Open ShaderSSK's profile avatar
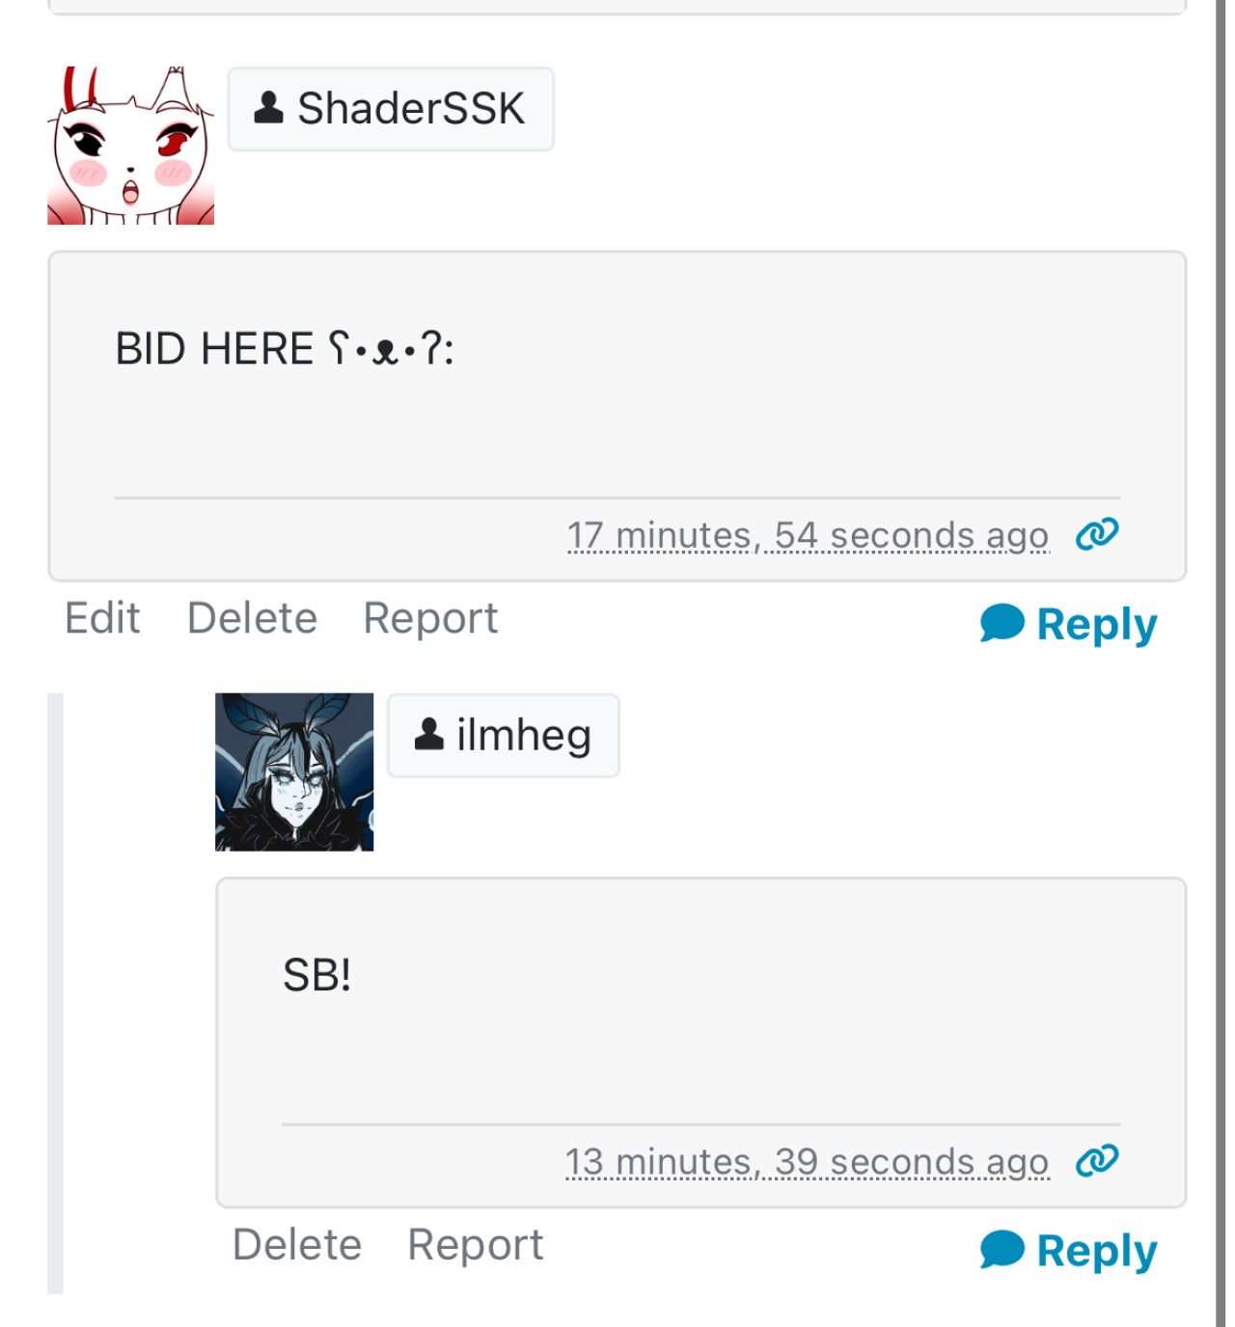 click(130, 146)
